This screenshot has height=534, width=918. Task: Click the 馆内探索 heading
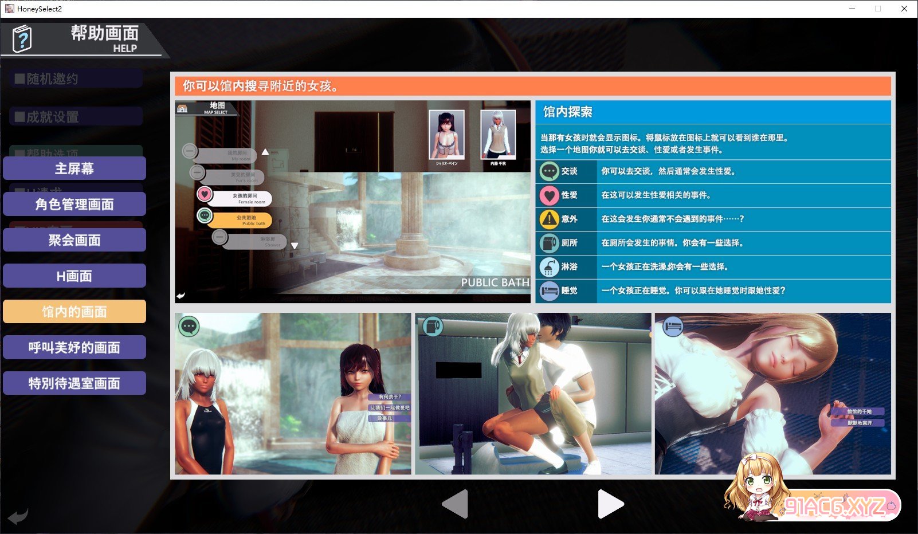tap(568, 112)
